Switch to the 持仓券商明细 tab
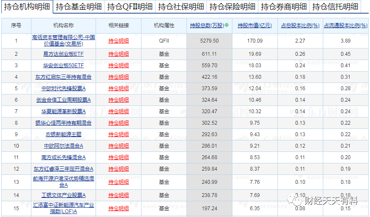This screenshot has width=370, height=217. (284, 6)
